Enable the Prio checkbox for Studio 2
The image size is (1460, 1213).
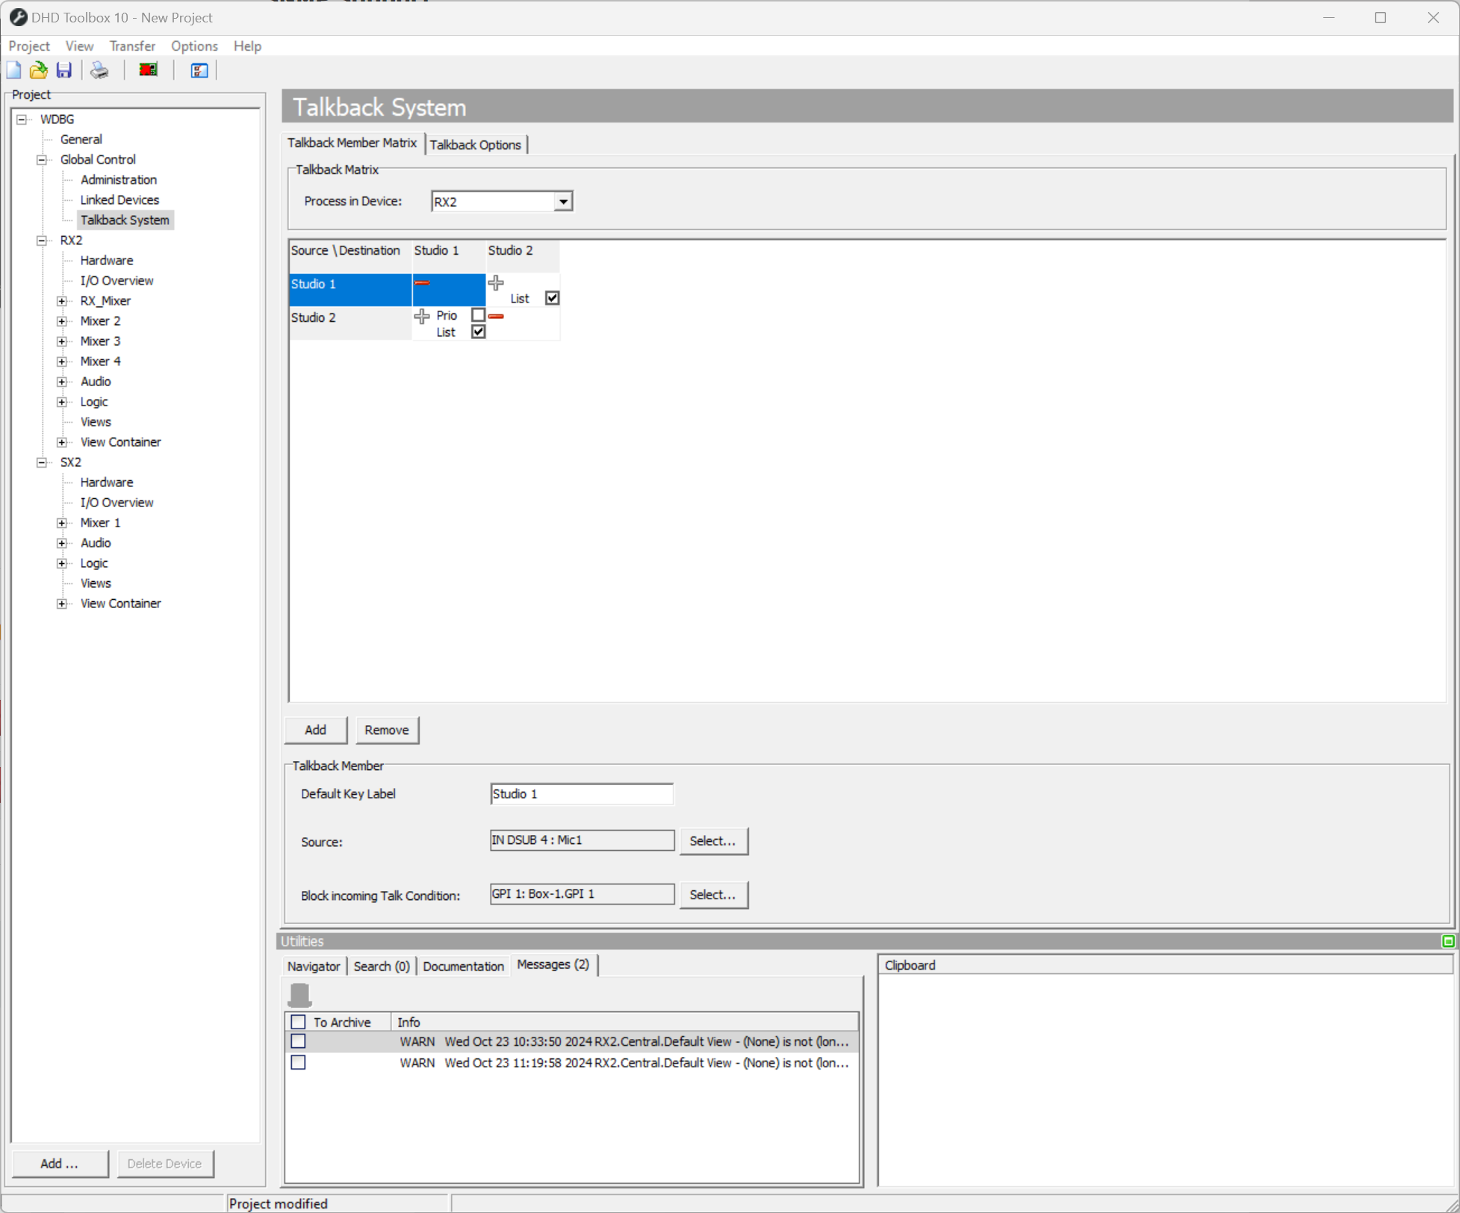[479, 315]
